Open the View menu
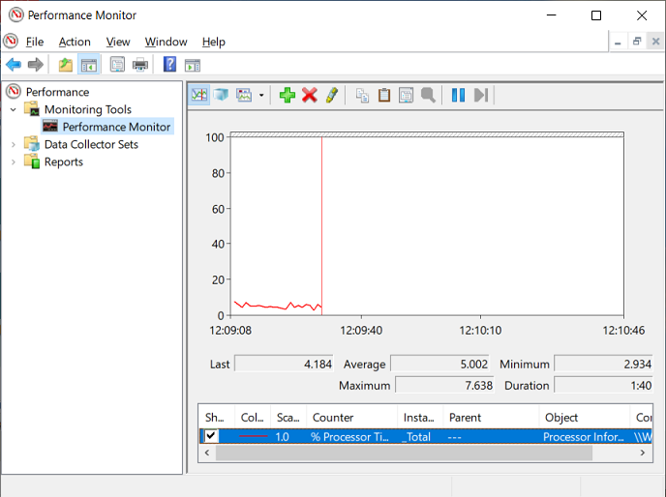This screenshot has height=497, width=666. pyautogui.click(x=118, y=42)
